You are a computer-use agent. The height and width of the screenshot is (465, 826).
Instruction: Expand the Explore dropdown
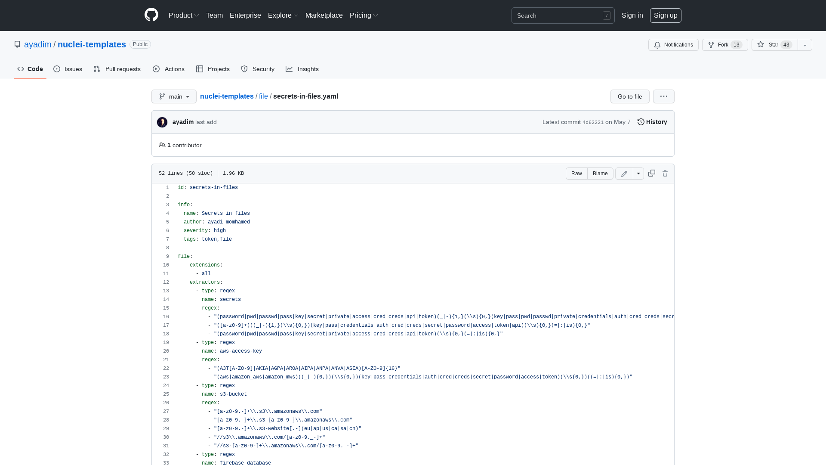[283, 15]
